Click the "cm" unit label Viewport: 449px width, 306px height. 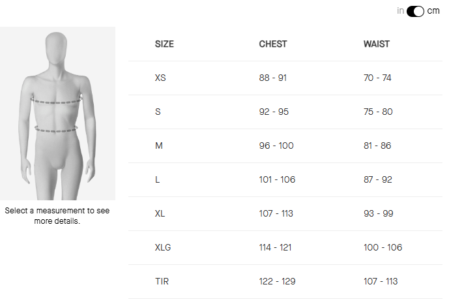(433, 11)
